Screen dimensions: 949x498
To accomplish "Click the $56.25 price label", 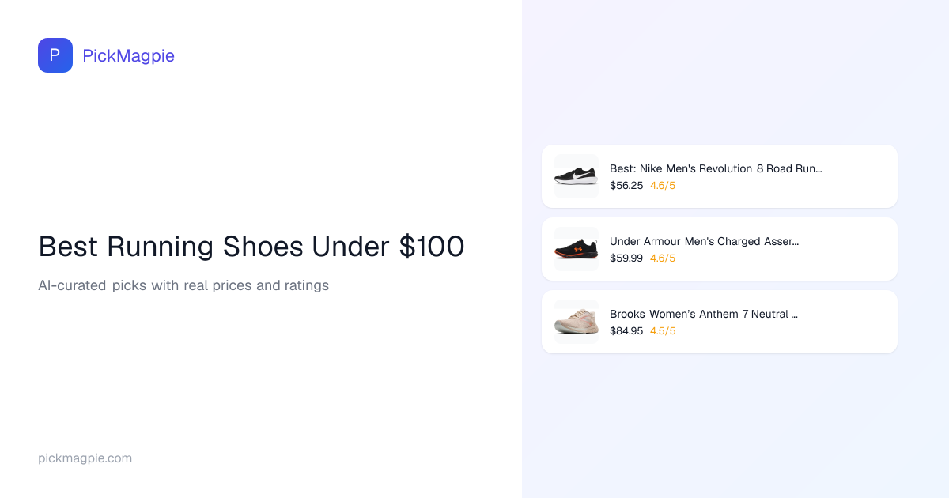I will coord(626,186).
